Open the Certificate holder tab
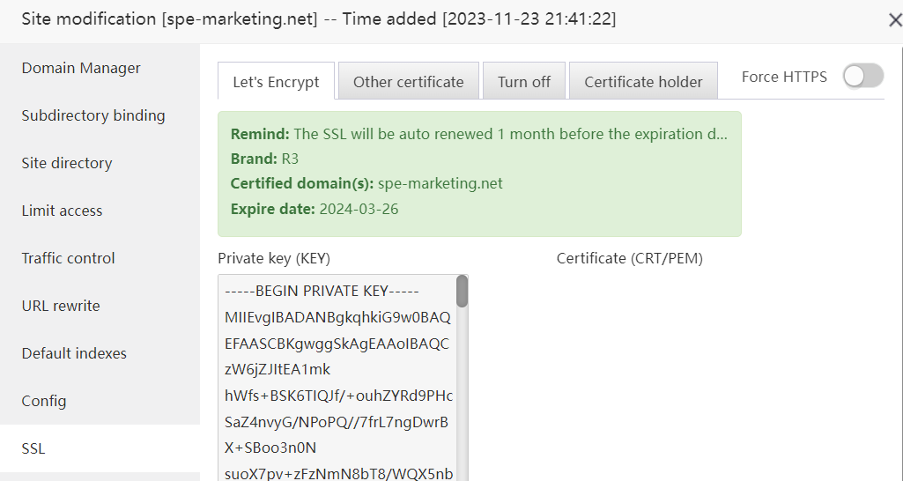 [x=643, y=82]
